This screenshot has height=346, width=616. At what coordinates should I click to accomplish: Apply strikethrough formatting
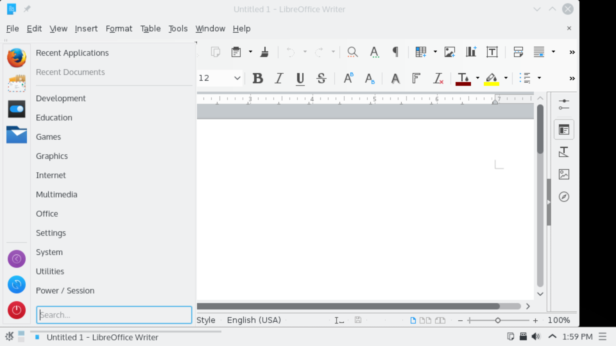coord(321,78)
